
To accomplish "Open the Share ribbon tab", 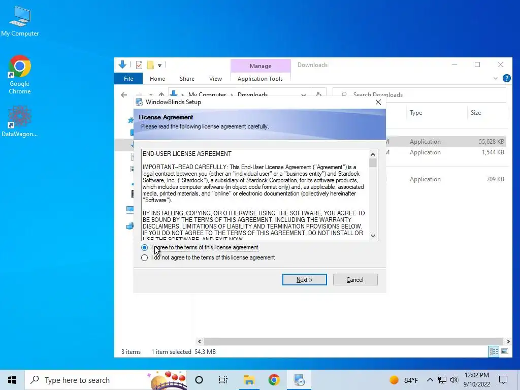I will click(187, 79).
